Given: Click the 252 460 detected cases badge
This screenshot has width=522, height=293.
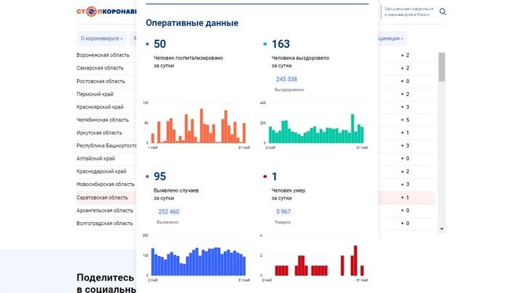Looking at the screenshot, I should click(168, 212).
